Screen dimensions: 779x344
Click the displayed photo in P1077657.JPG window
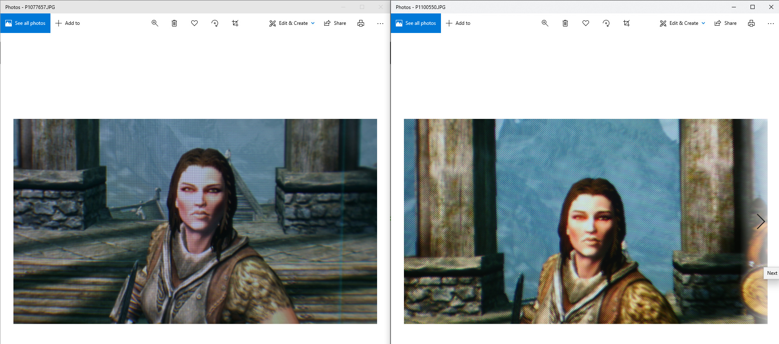pyautogui.click(x=195, y=221)
